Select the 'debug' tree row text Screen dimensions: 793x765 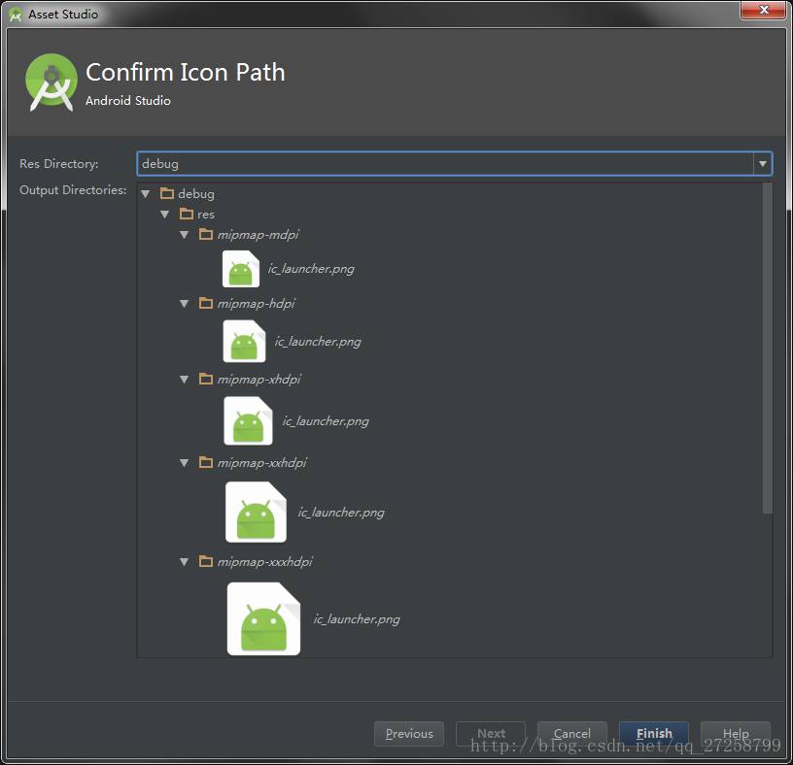pyautogui.click(x=196, y=194)
